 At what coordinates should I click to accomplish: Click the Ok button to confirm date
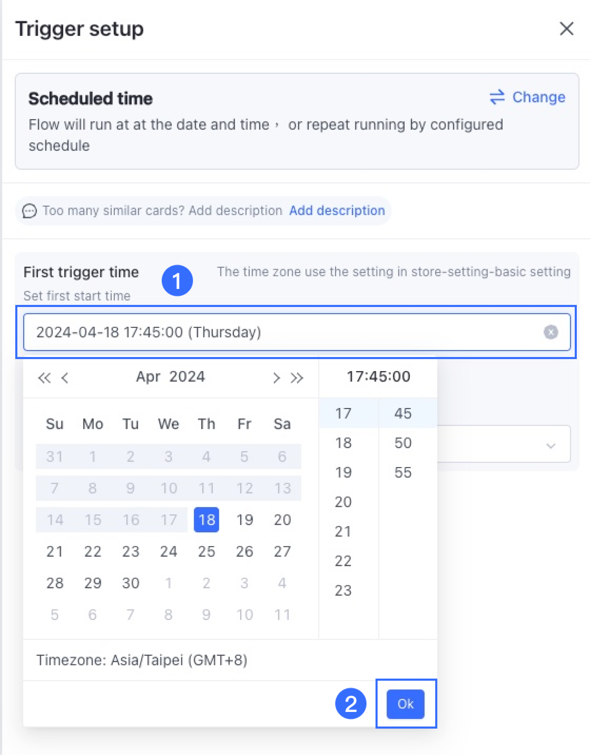405,704
